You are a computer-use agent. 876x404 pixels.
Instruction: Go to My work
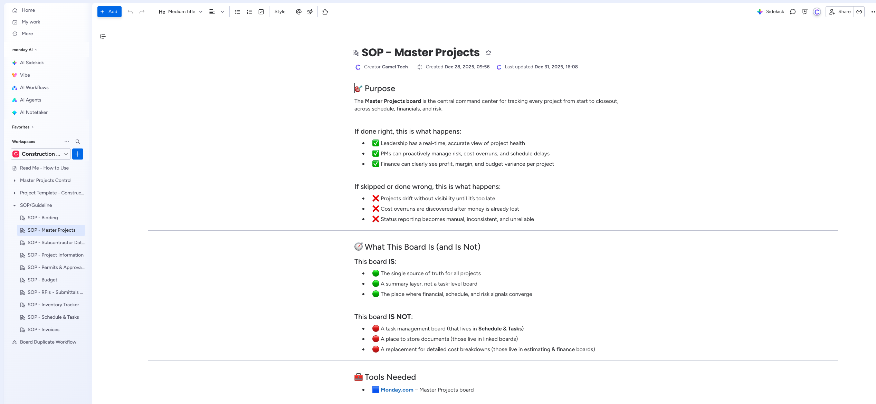(x=31, y=22)
